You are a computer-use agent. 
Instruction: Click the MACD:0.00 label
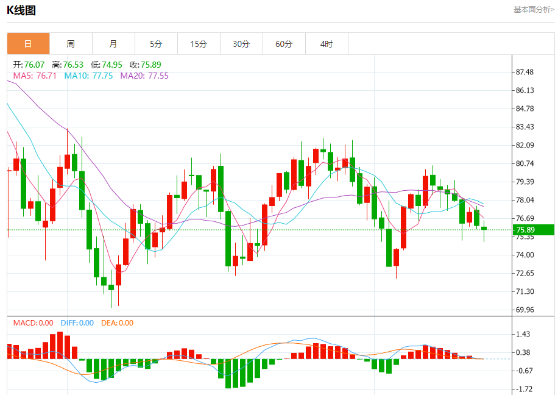(x=33, y=323)
